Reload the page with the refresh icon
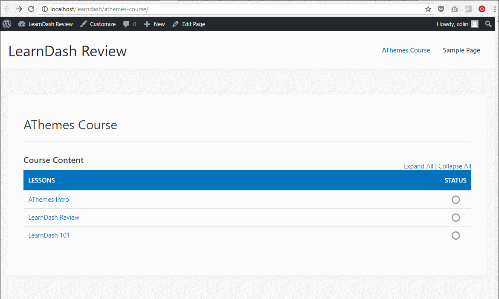This screenshot has height=299, width=499. 31,9
